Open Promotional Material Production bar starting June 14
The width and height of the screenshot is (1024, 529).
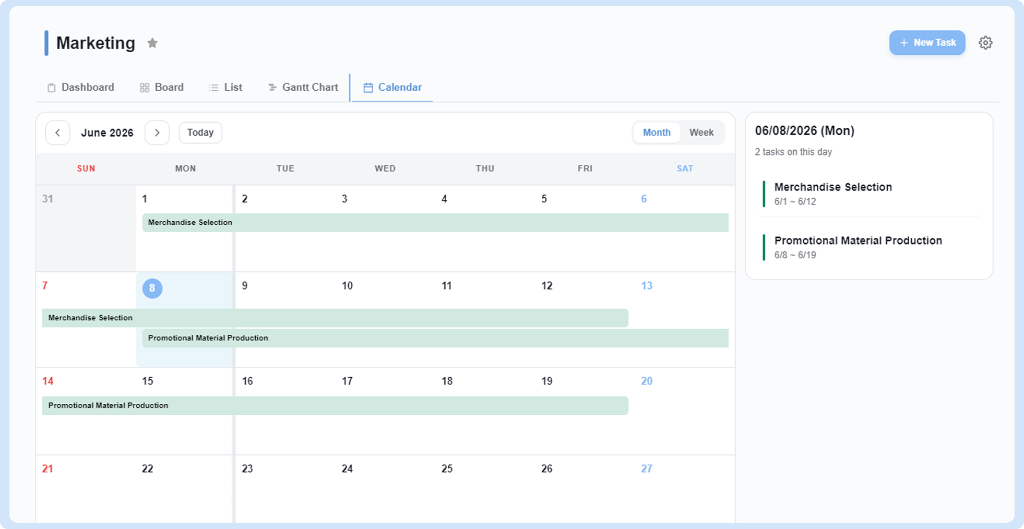coord(335,405)
